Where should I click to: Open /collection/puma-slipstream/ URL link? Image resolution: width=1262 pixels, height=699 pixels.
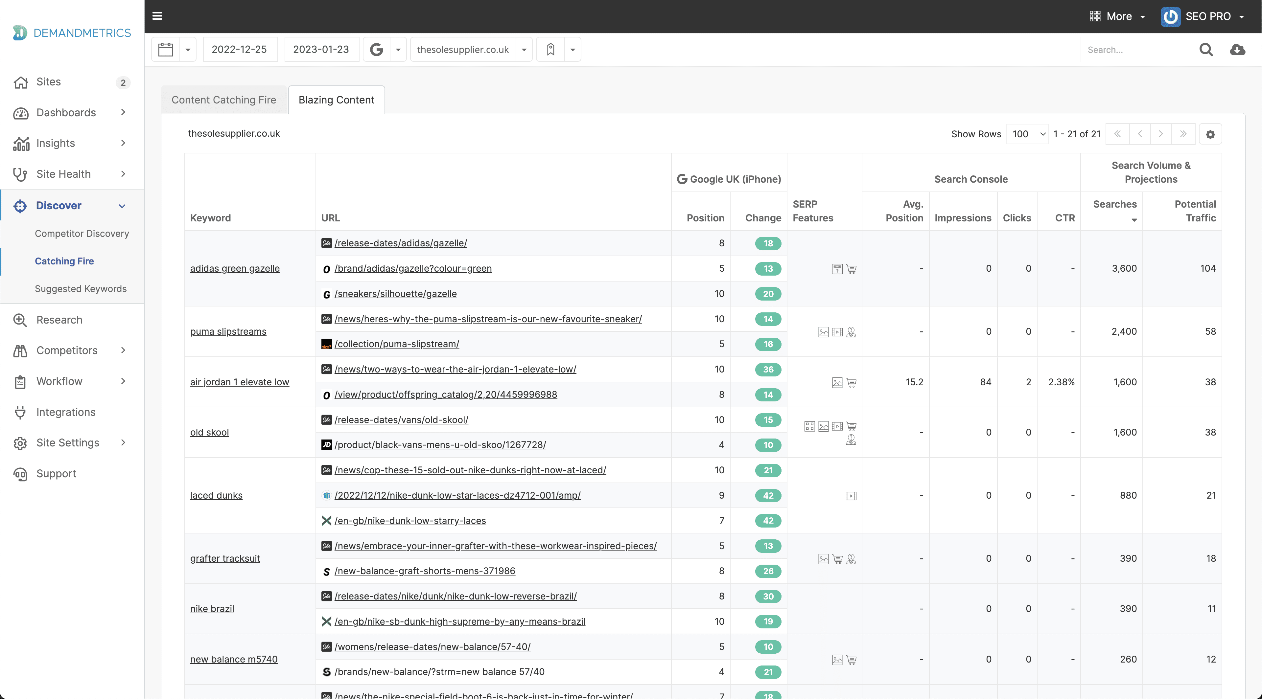point(397,344)
